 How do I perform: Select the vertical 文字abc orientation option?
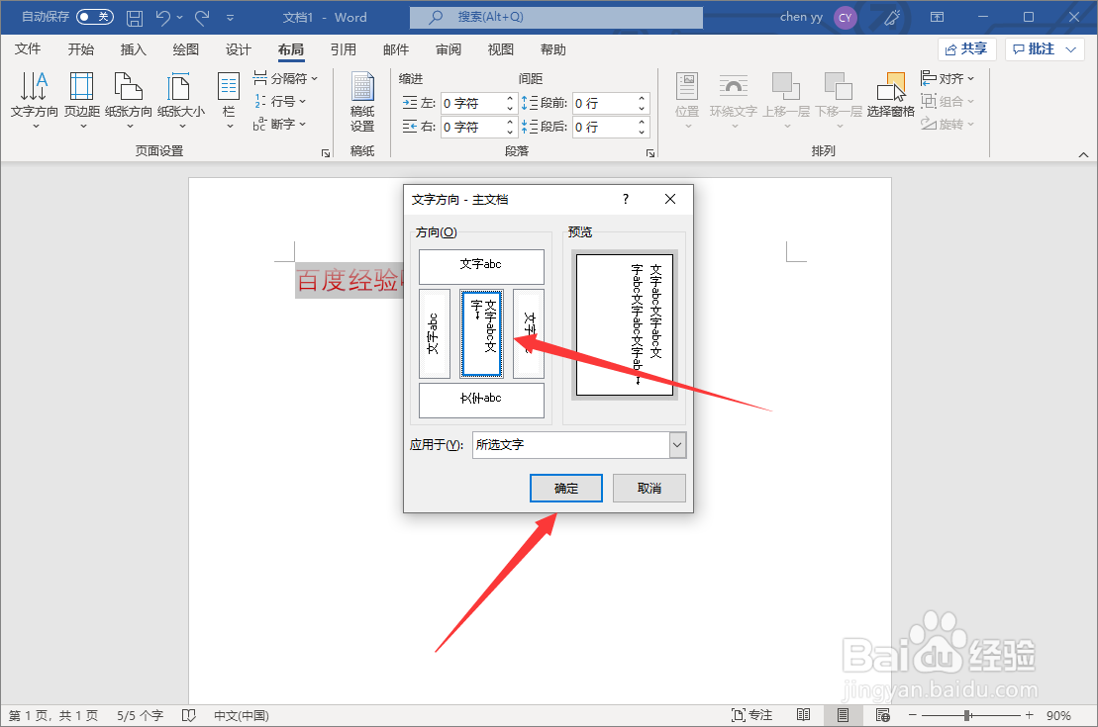click(x=434, y=333)
